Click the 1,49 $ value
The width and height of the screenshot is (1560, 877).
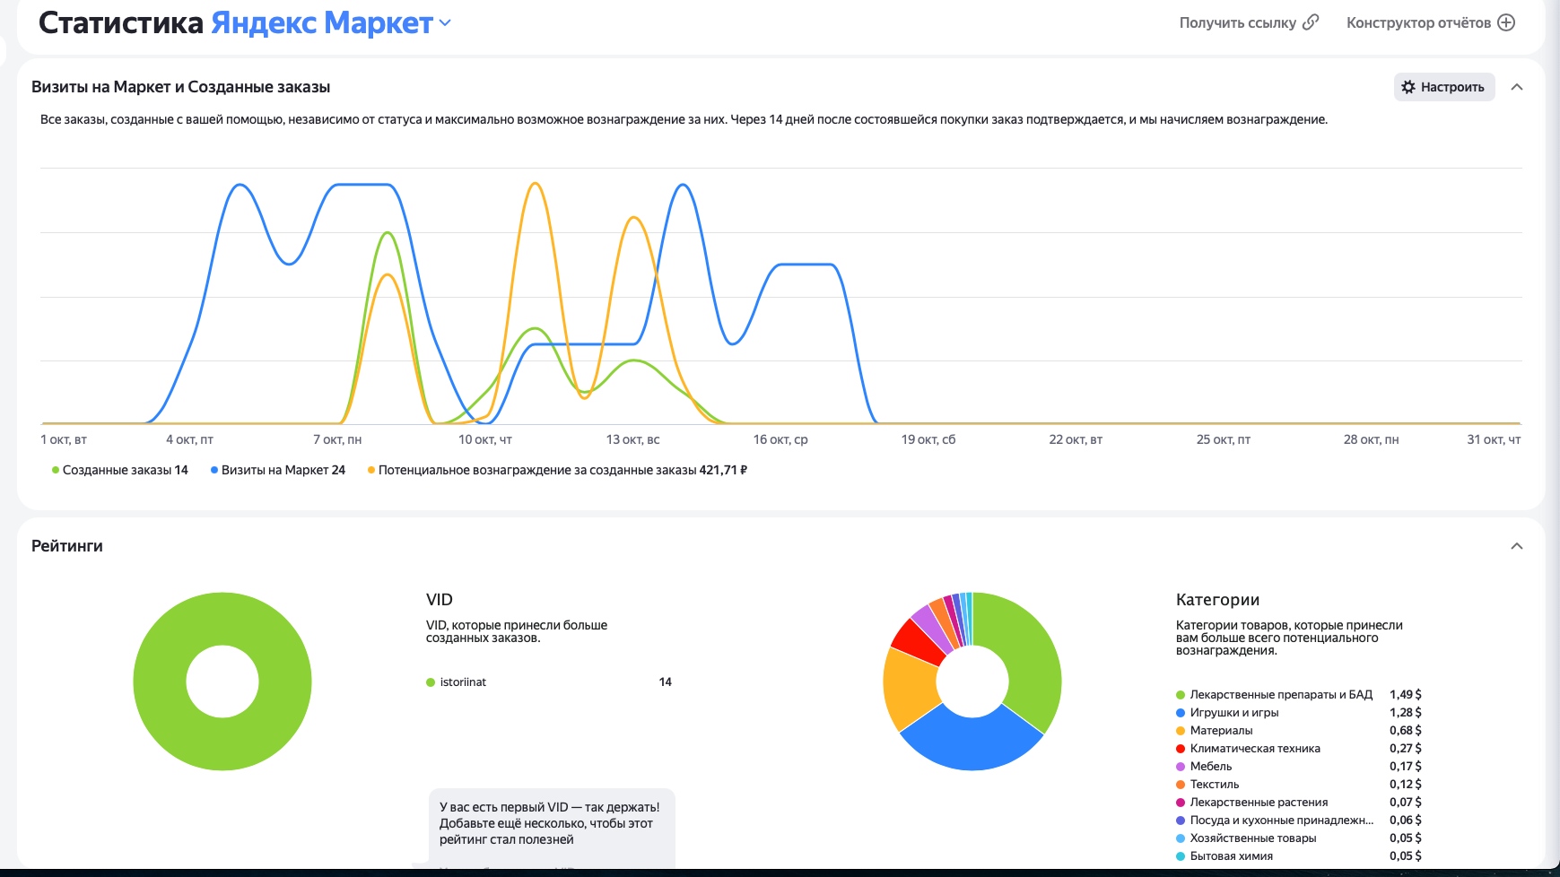[x=1406, y=695]
